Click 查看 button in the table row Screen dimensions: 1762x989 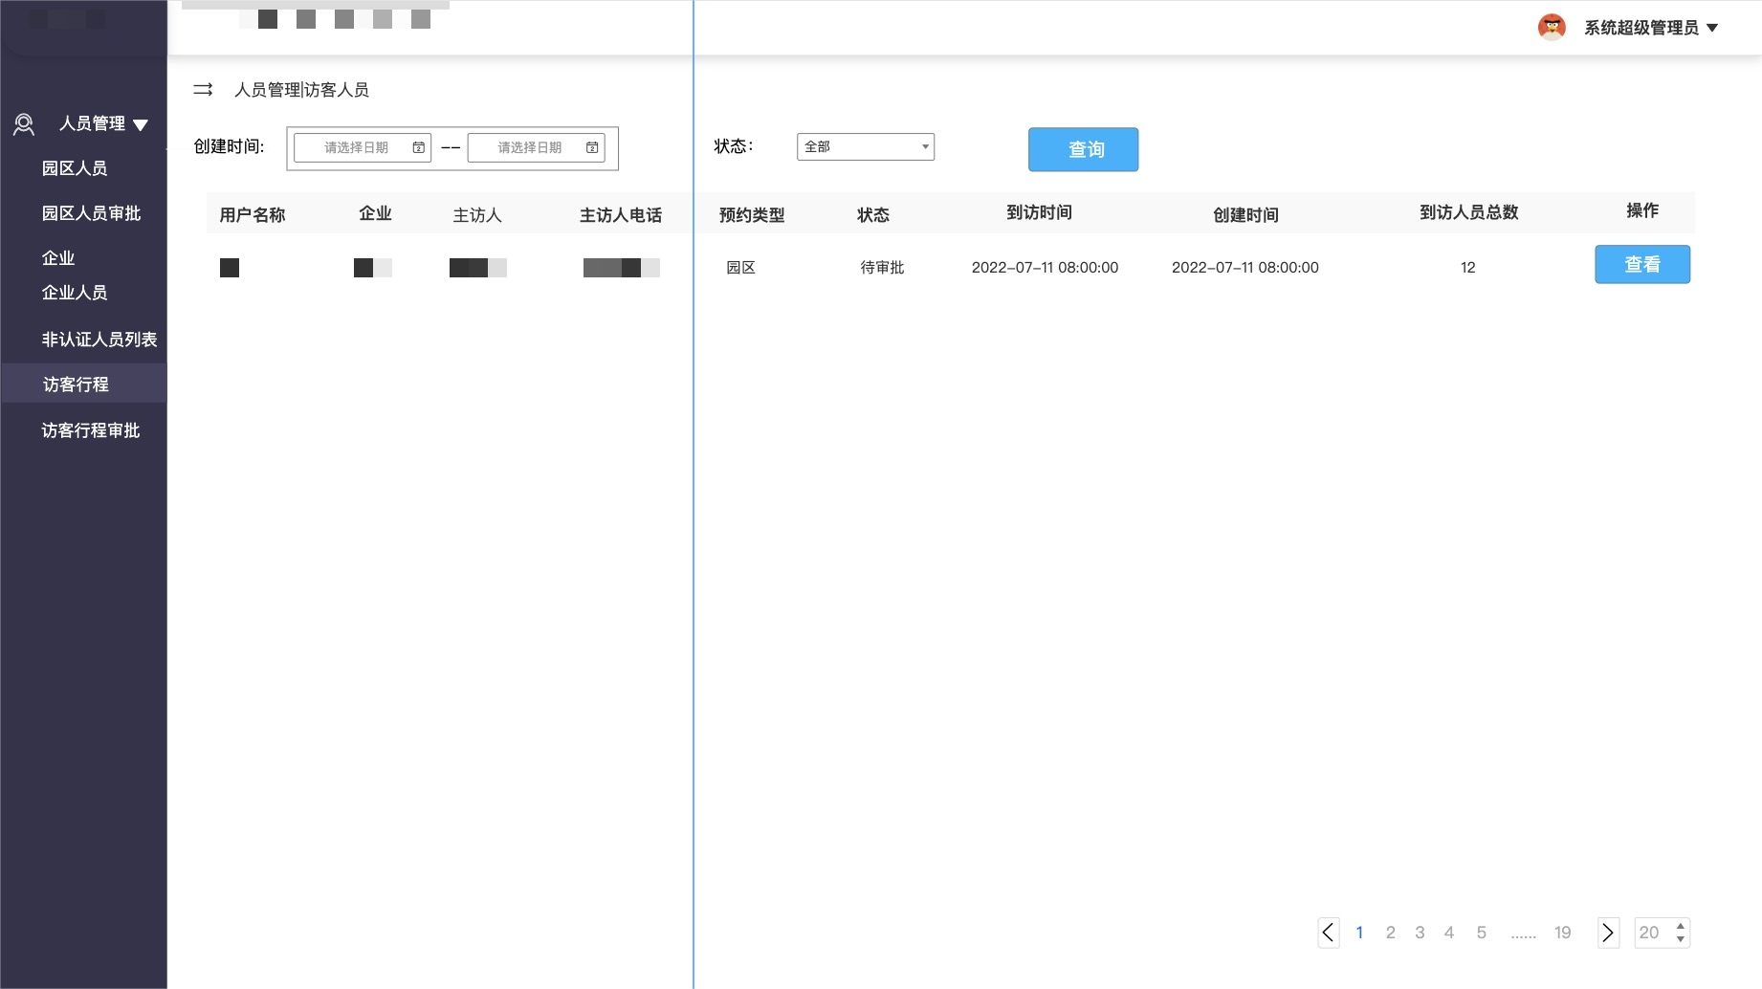click(x=1642, y=265)
